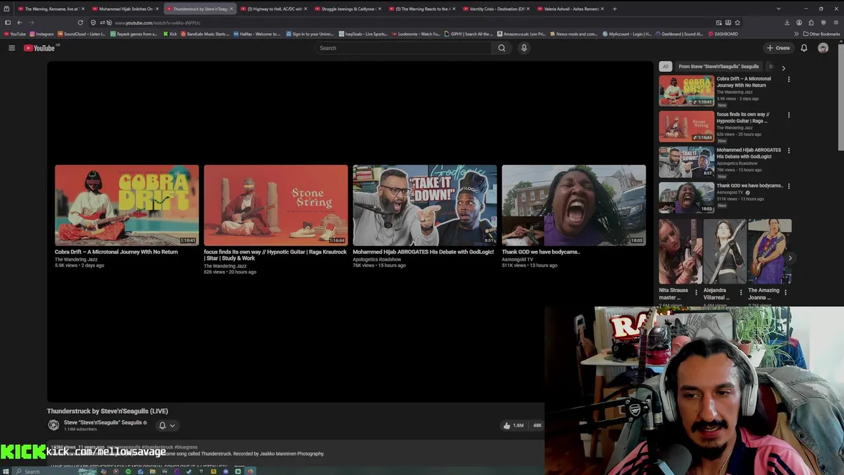Open the Lookmovie bookmark
The image size is (844, 475).
(416, 34)
